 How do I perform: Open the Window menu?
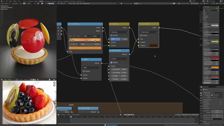coord(15,1)
